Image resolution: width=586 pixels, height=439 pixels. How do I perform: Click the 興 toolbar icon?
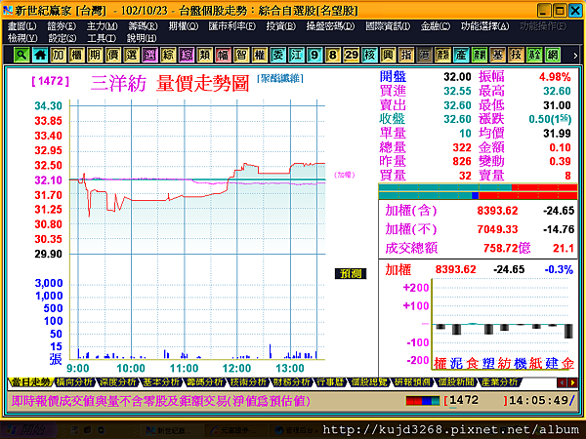(x=388, y=56)
